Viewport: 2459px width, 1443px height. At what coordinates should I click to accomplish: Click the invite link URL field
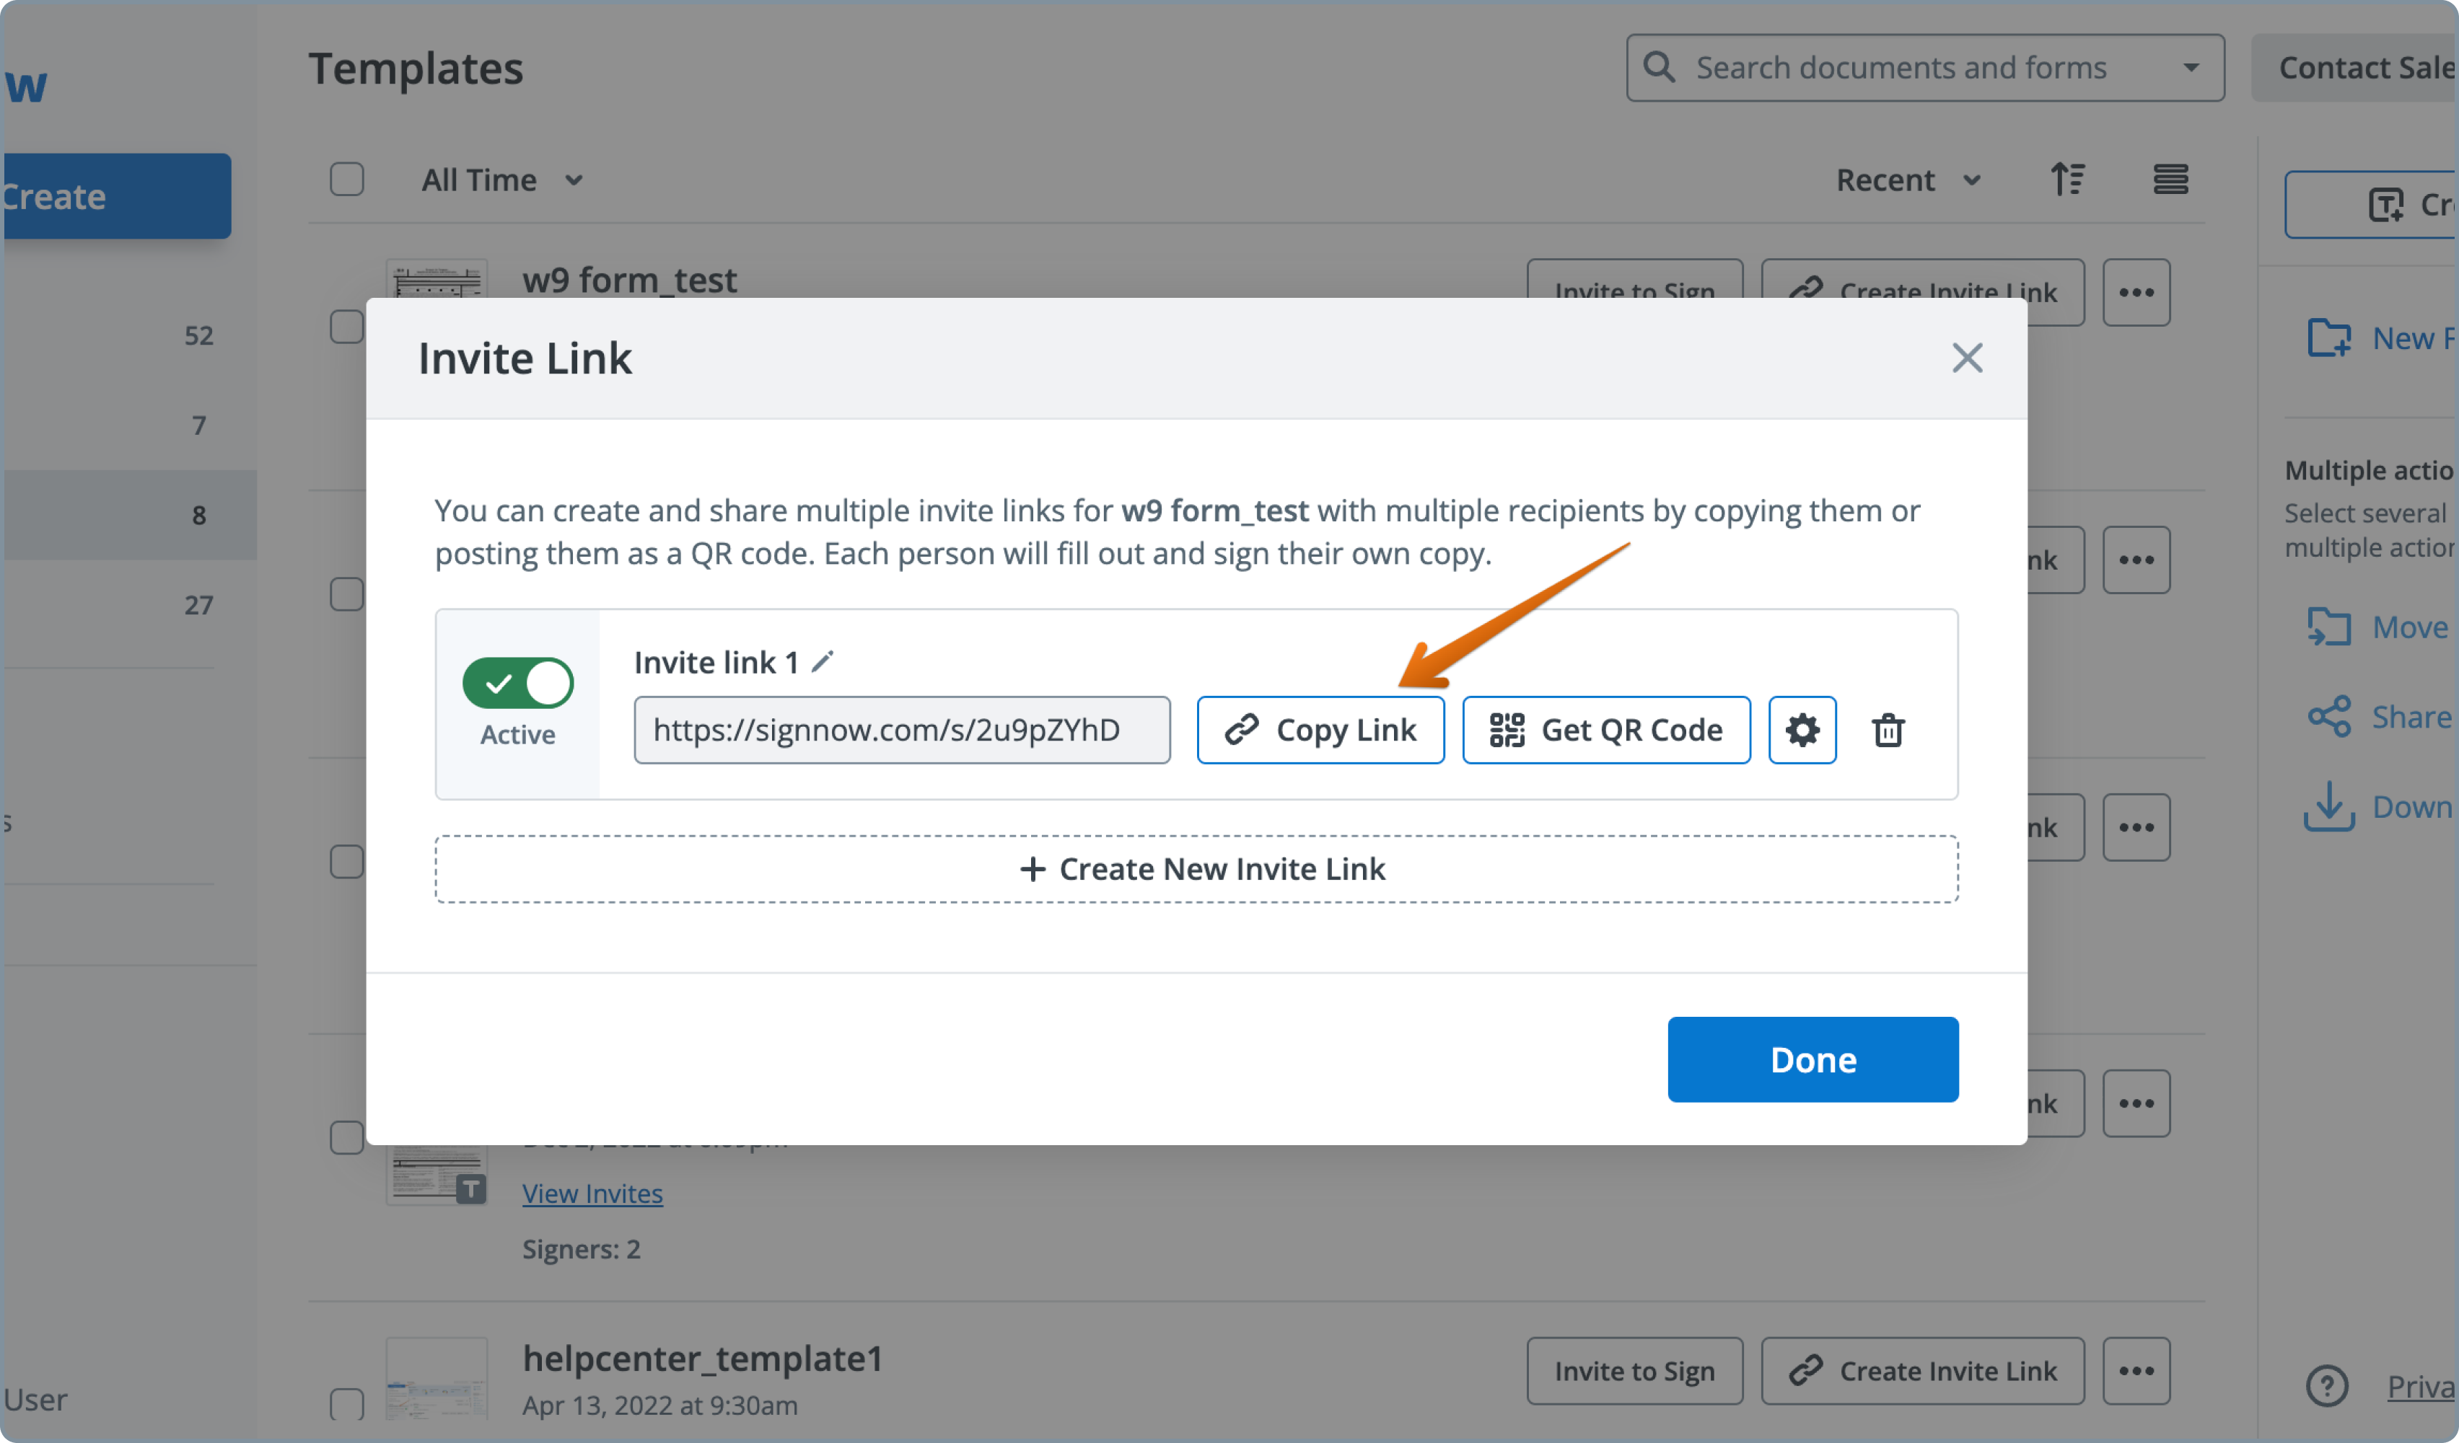[x=900, y=729]
